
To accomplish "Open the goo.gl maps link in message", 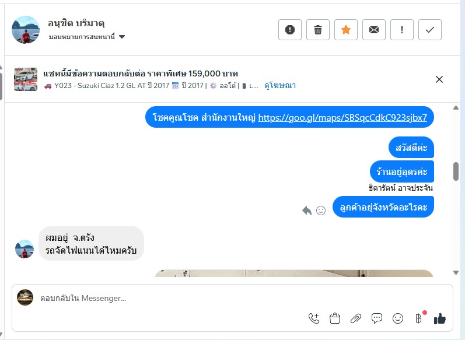I will click(342, 117).
